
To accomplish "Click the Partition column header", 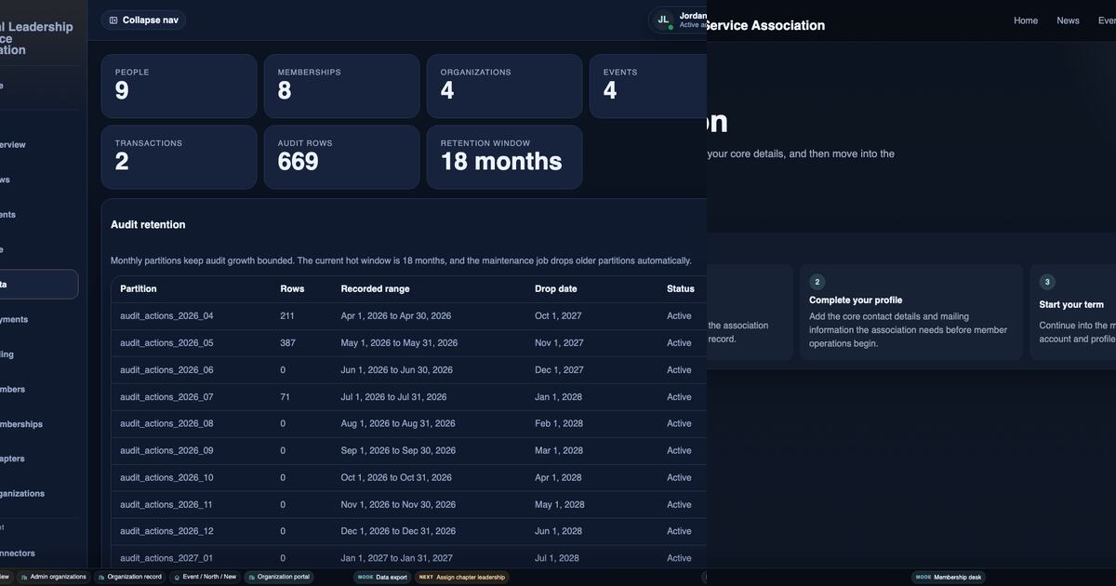I will 139,288.
